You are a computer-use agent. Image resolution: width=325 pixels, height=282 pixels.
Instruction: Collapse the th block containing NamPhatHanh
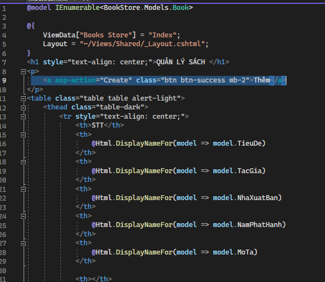click(23, 216)
